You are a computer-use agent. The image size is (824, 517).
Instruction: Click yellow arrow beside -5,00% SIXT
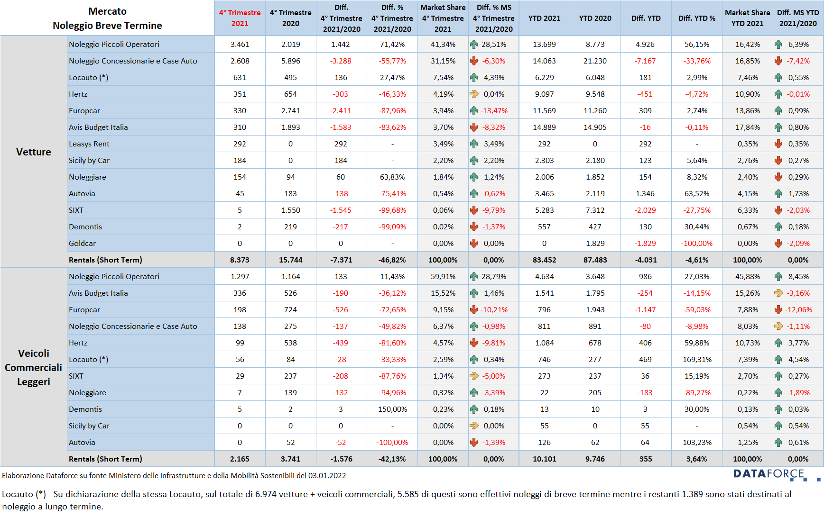tap(474, 376)
